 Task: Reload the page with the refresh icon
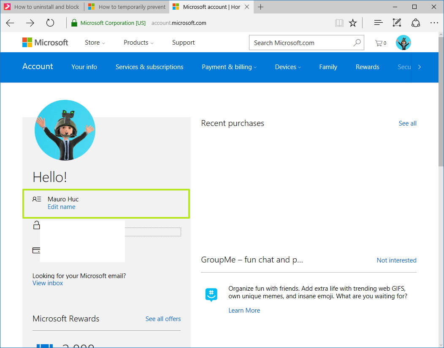50,23
